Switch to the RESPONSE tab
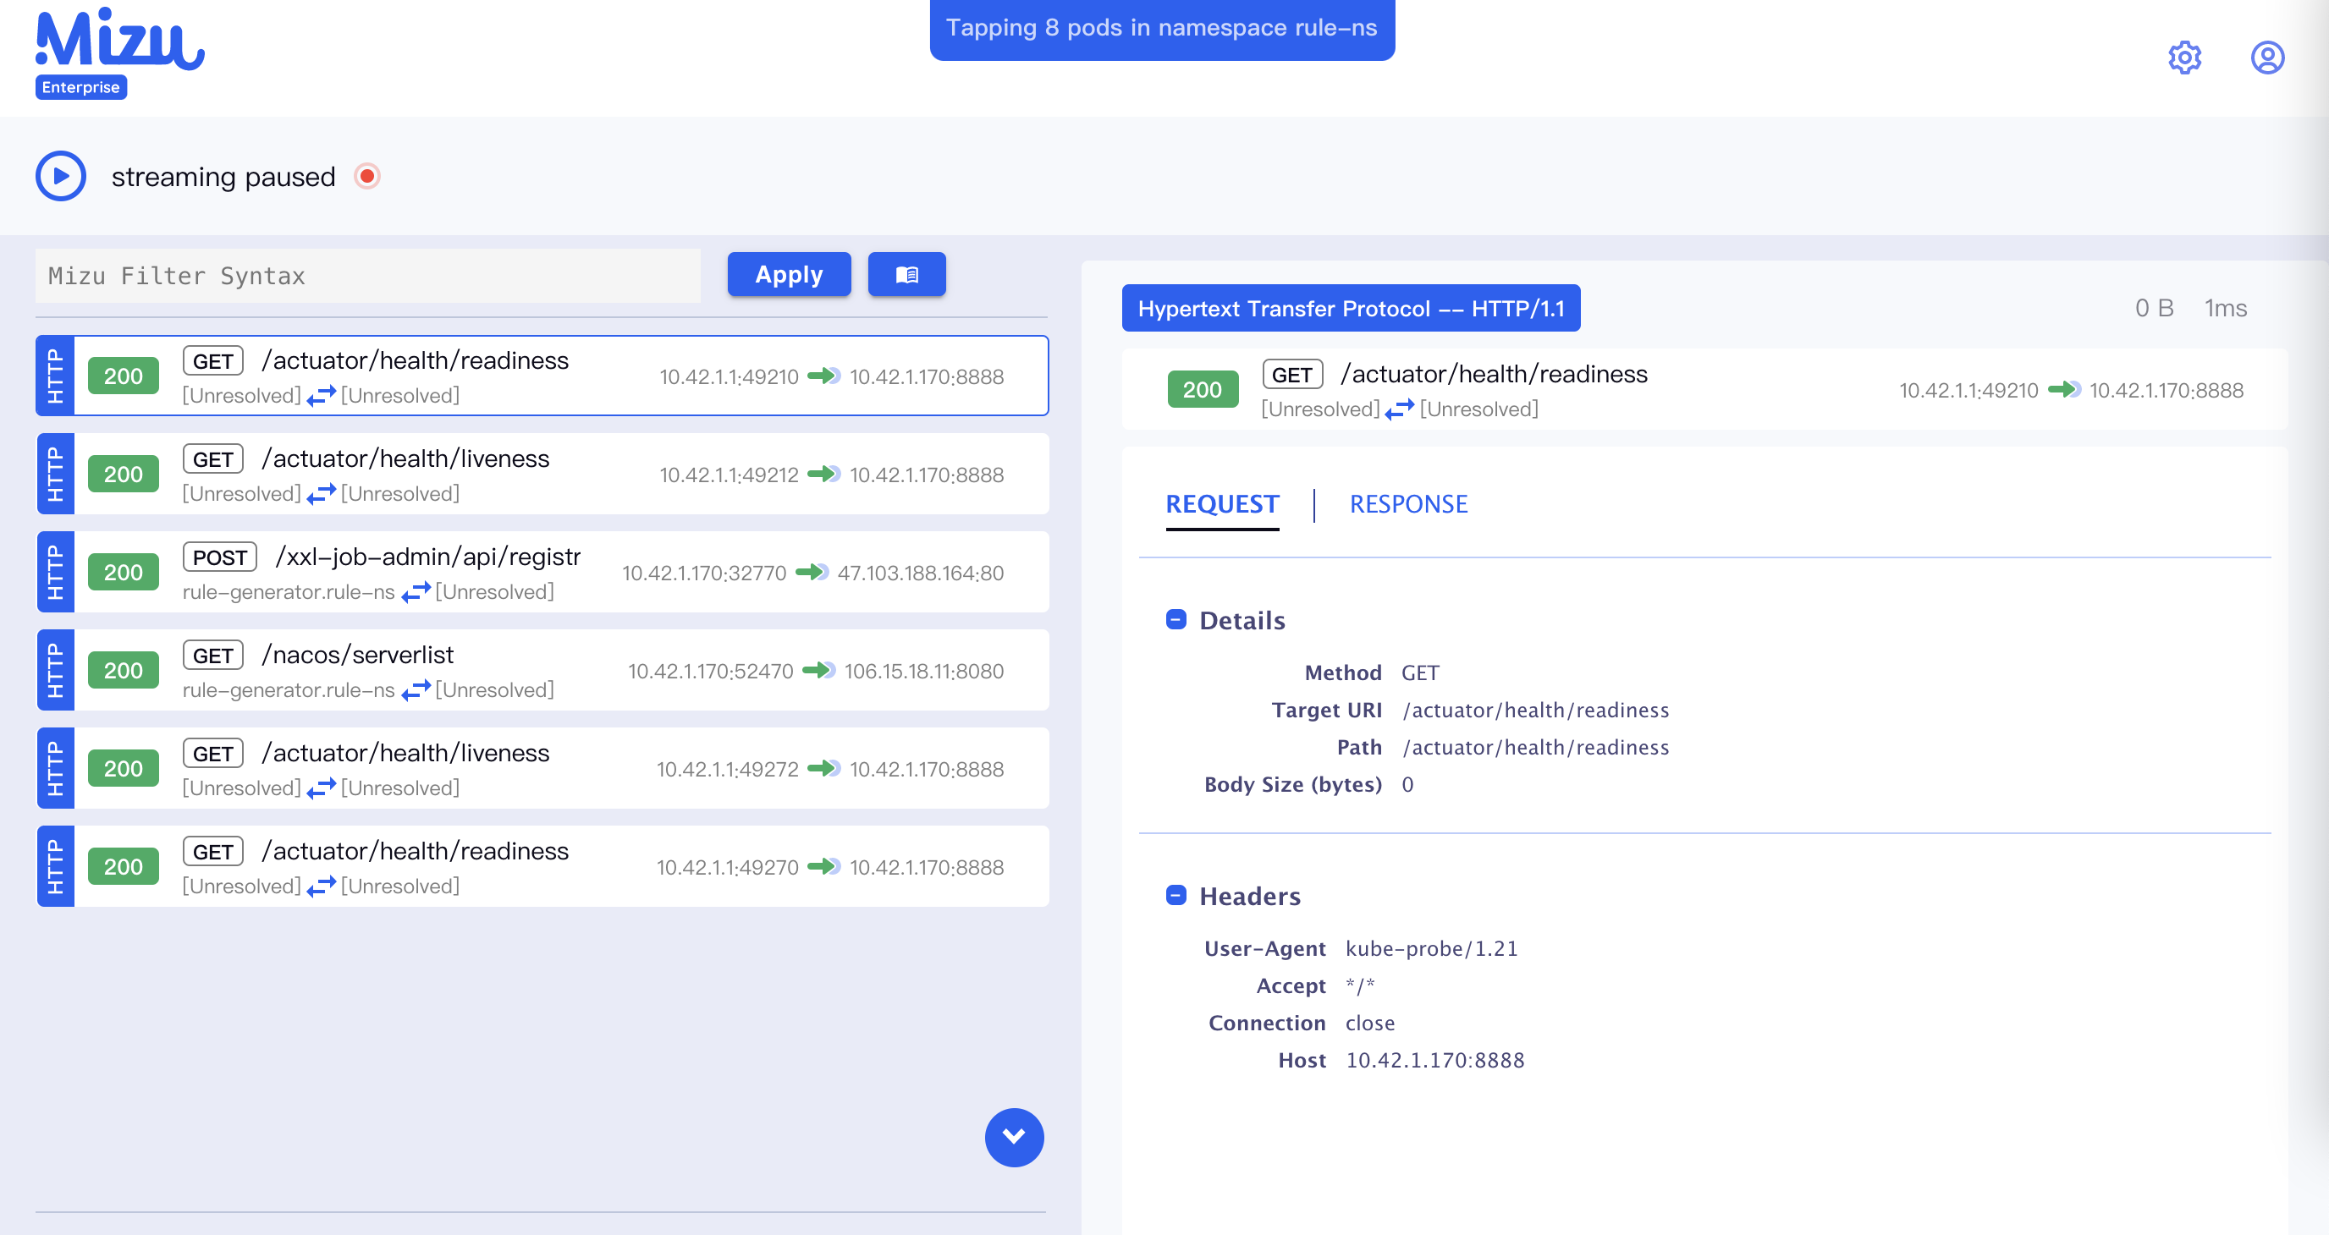The image size is (2329, 1235). pos(1408,504)
